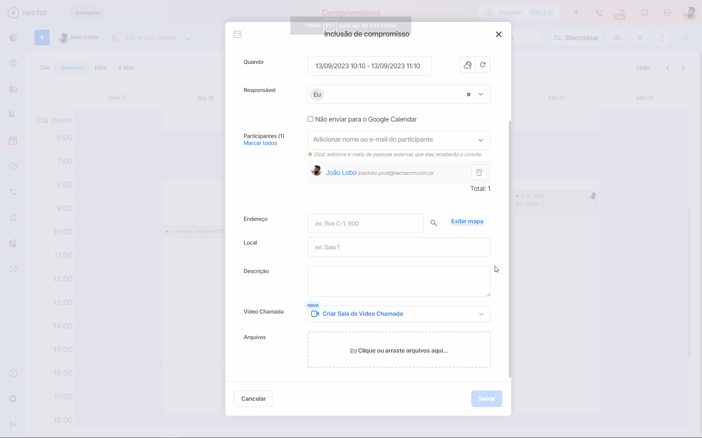Click the weather cloud icon beside date

click(x=468, y=65)
